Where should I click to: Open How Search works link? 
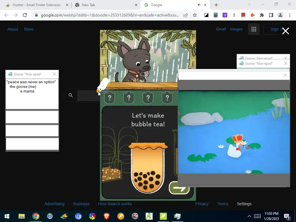(x=115, y=204)
